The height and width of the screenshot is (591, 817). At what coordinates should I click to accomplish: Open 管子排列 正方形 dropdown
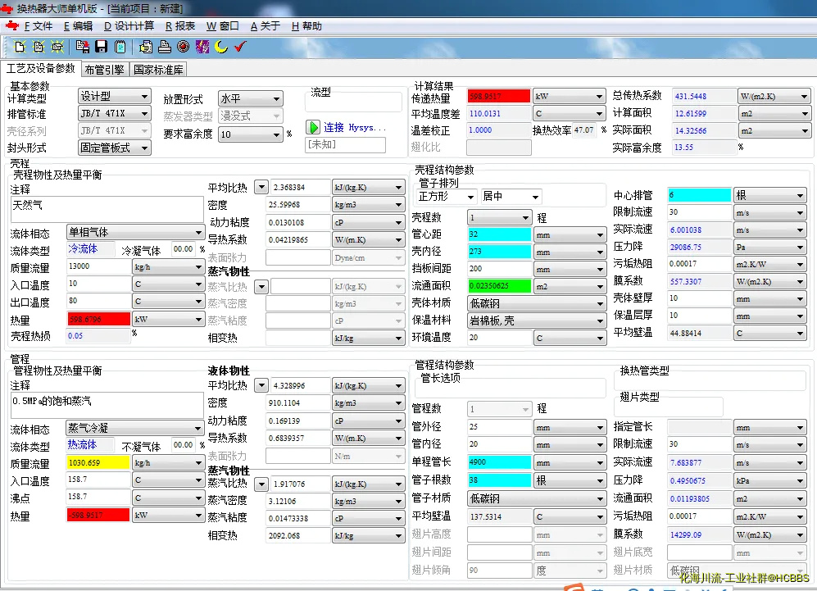(446, 197)
